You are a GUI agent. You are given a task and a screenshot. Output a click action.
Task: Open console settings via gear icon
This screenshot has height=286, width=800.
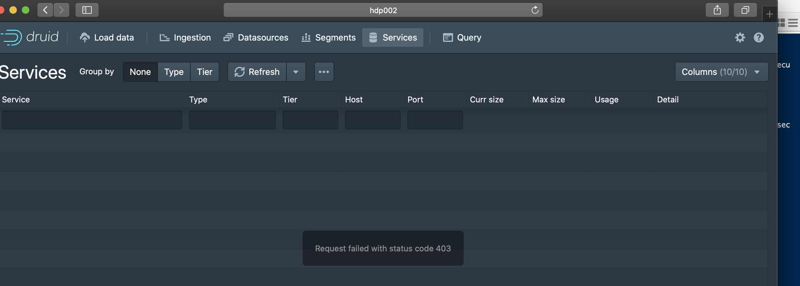coord(740,37)
